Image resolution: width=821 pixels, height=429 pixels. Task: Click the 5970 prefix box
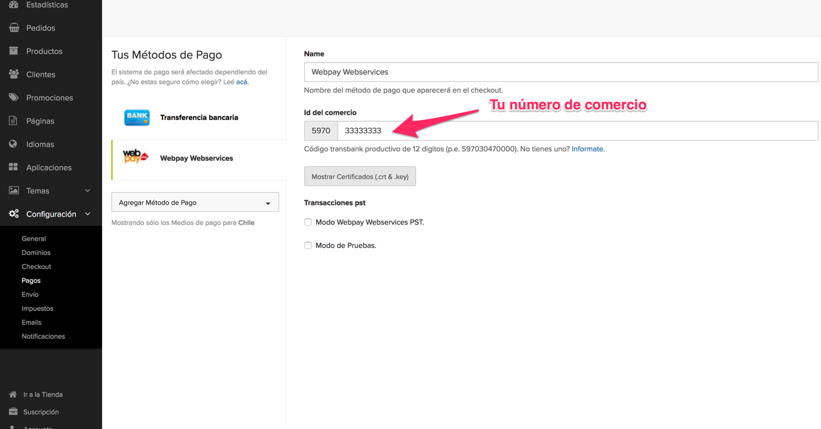321,131
